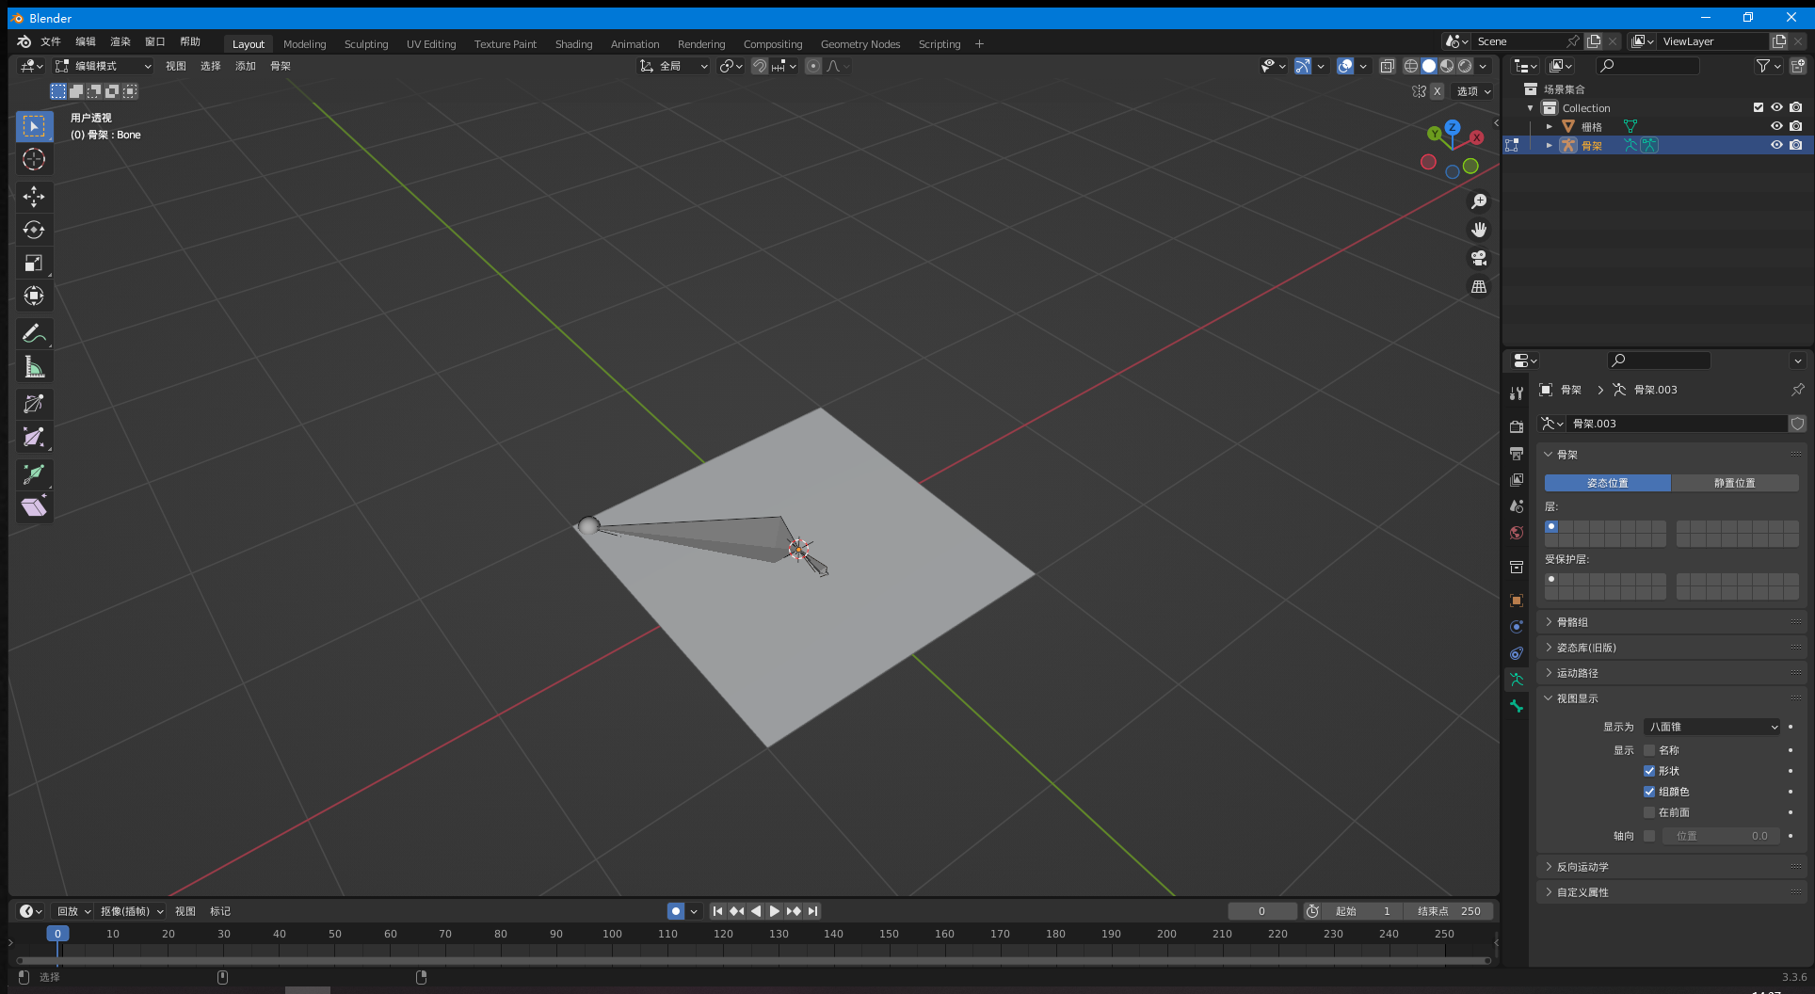Viewport: 1815px width, 994px height.
Task: Click the 位置 axes slider
Action: coord(1721,836)
